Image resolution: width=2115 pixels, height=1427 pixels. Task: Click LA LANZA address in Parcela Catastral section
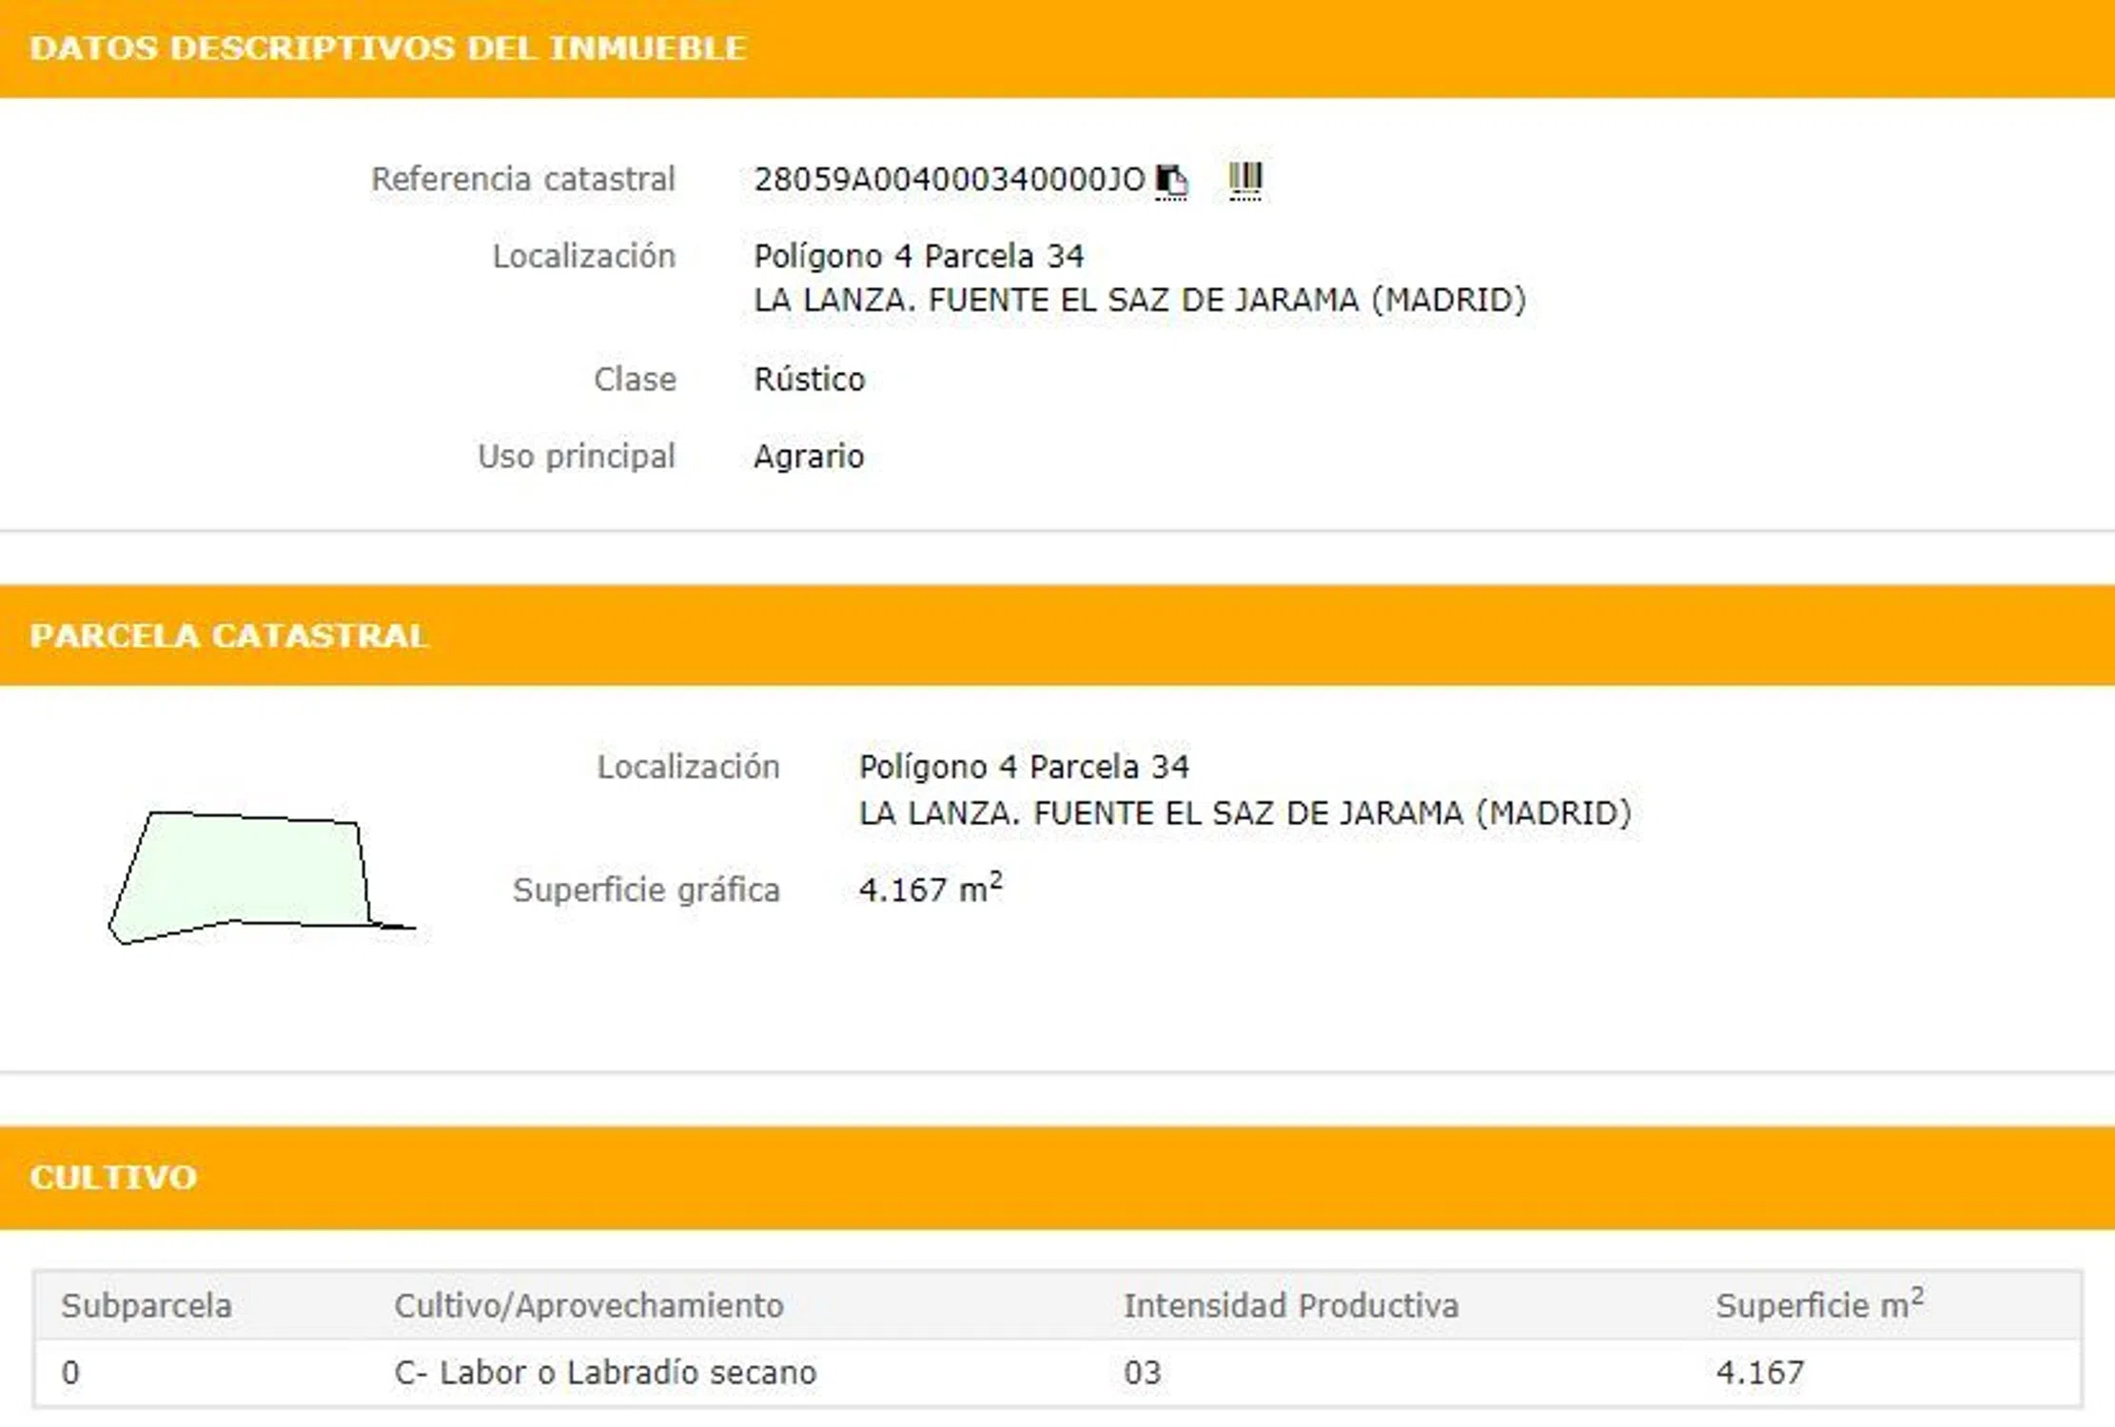click(1244, 813)
